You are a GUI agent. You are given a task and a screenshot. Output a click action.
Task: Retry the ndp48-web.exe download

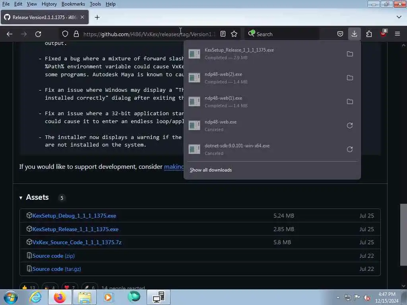click(350, 125)
